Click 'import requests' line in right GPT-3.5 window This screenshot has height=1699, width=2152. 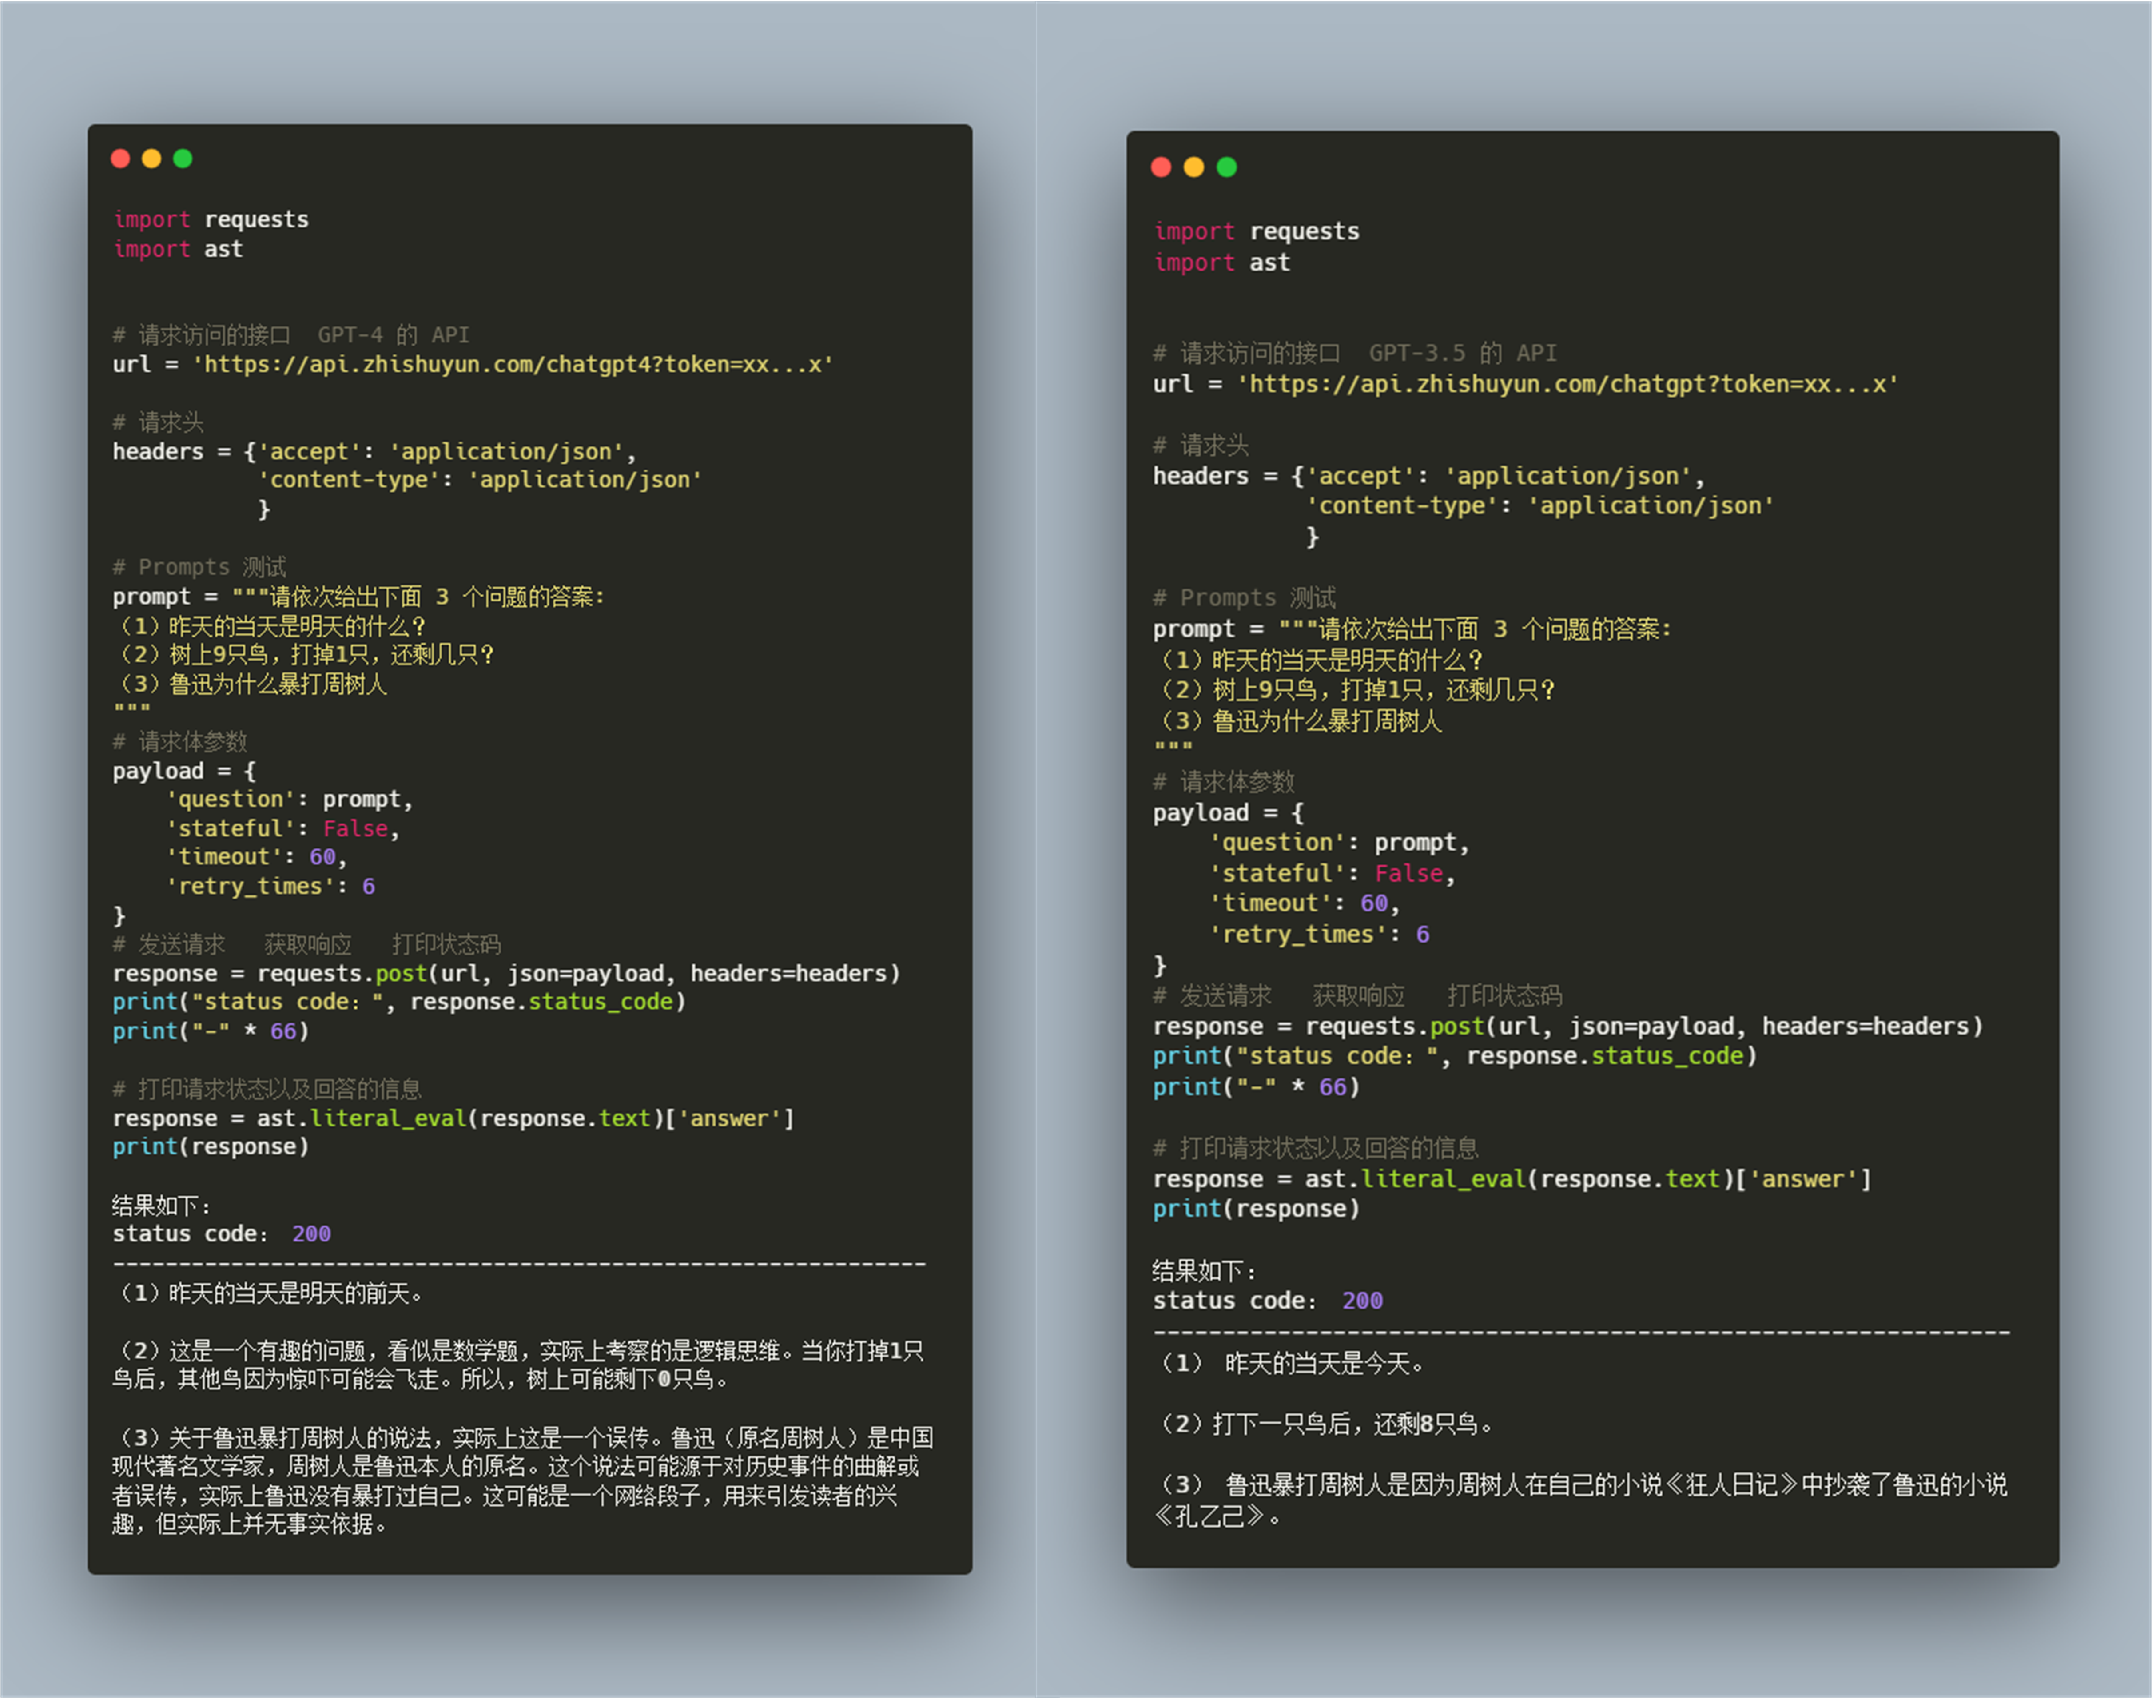pyautogui.click(x=1256, y=232)
